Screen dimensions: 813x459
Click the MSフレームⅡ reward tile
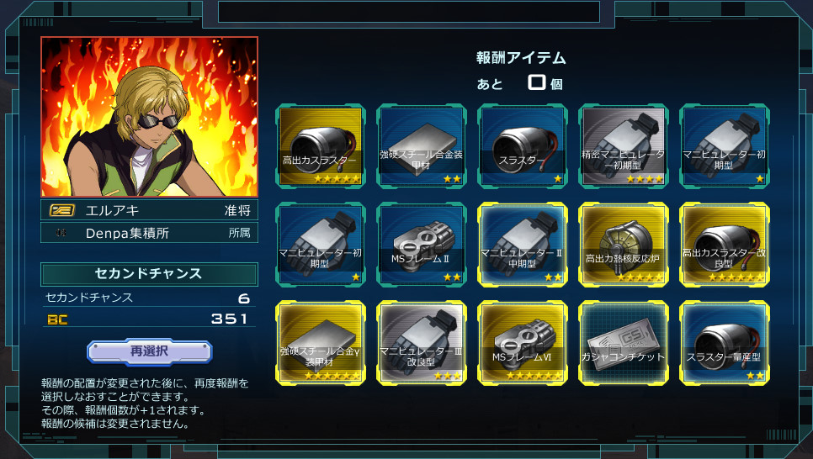point(422,245)
